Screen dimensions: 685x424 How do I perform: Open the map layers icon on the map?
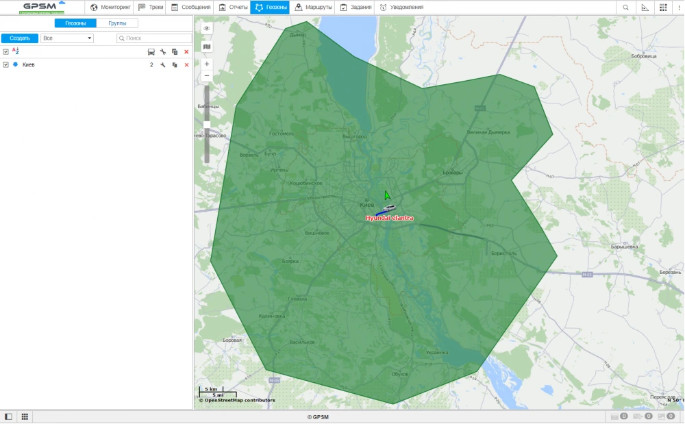[x=206, y=47]
